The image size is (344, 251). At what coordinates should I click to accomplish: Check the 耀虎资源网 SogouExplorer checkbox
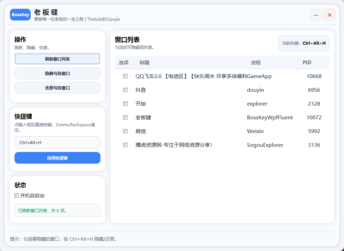click(125, 145)
